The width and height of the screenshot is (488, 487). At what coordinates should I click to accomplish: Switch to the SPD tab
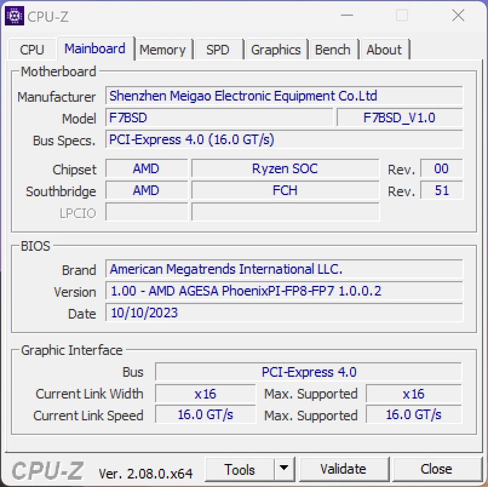click(x=217, y=50)
